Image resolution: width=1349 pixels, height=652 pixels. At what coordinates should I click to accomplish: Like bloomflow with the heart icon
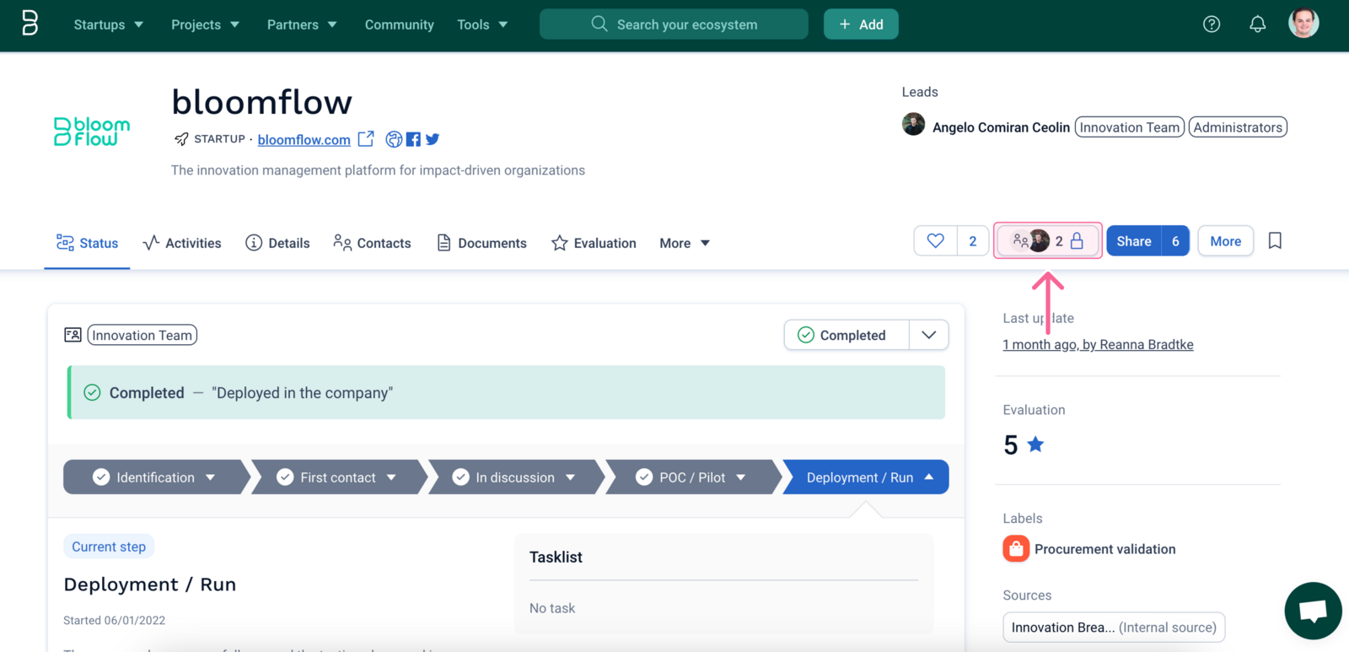point(936,241)
